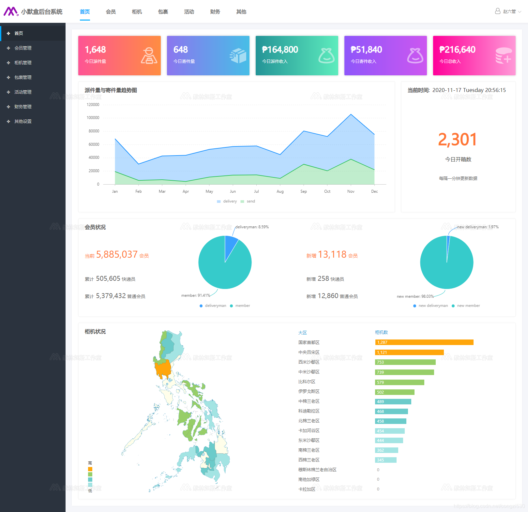Click the icon beside 包裹管理

8,77
